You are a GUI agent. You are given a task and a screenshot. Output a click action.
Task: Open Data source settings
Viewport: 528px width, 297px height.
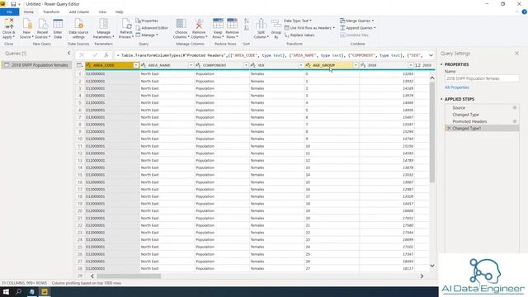click(x=78, y=28)
